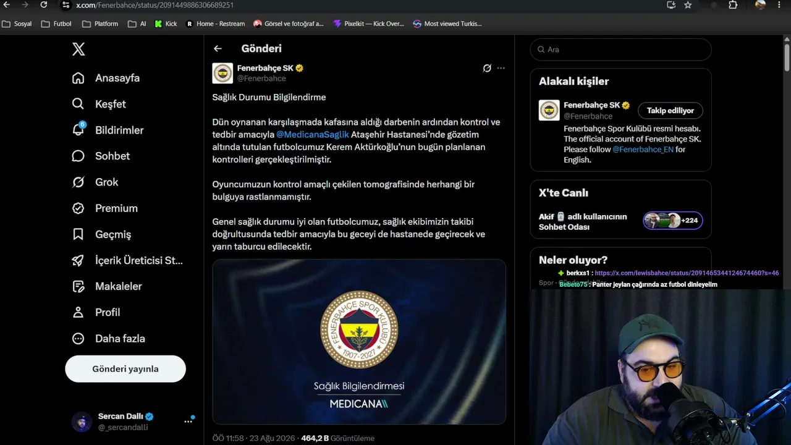Open the browser extensions puzzle icon

click(x=733, y=5)
